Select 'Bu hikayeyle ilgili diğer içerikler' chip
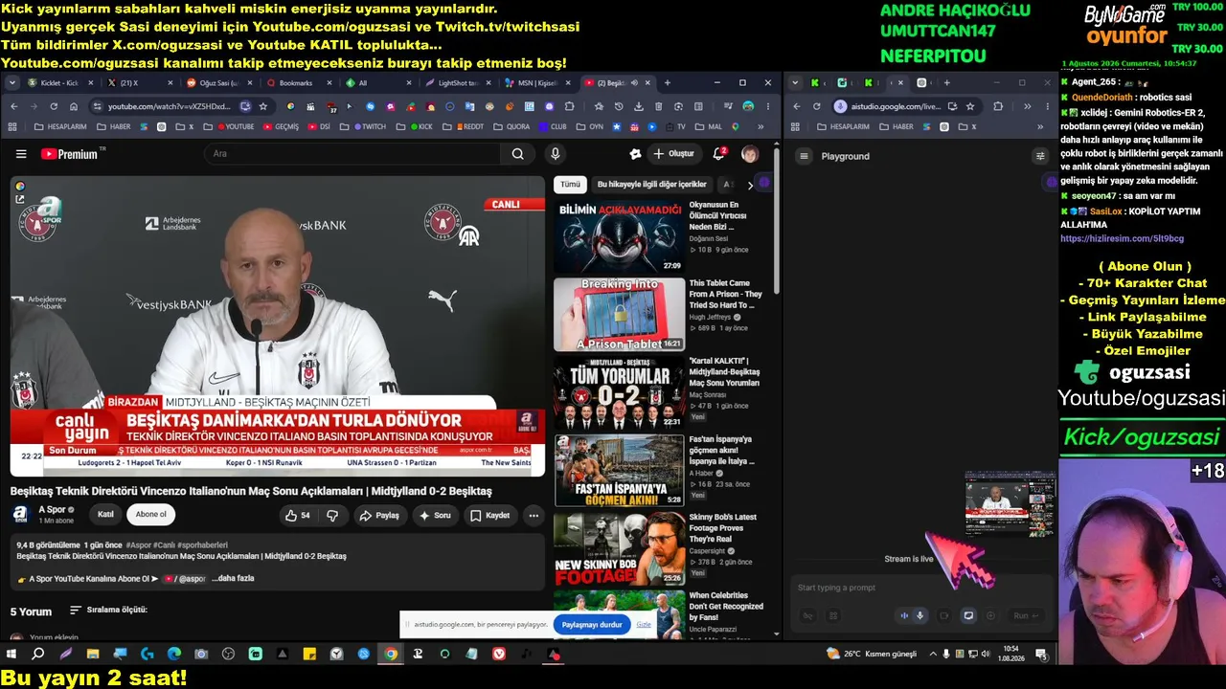 click(x=652, y=185)
